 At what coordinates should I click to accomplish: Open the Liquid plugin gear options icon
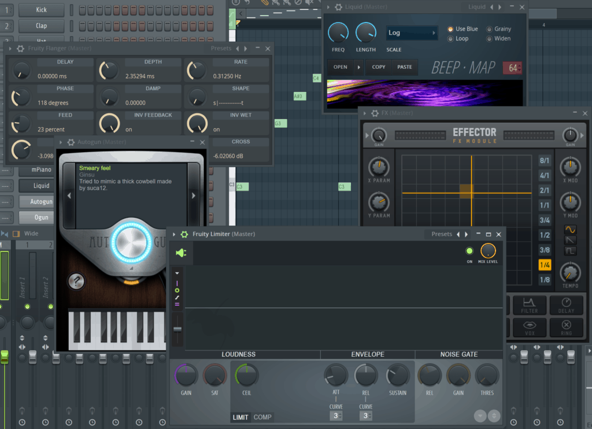point(338,7)
